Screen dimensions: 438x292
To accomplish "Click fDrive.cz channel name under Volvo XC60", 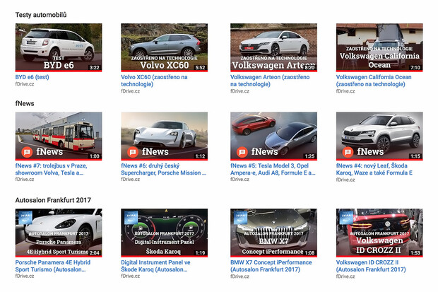I will coord(130,91).
